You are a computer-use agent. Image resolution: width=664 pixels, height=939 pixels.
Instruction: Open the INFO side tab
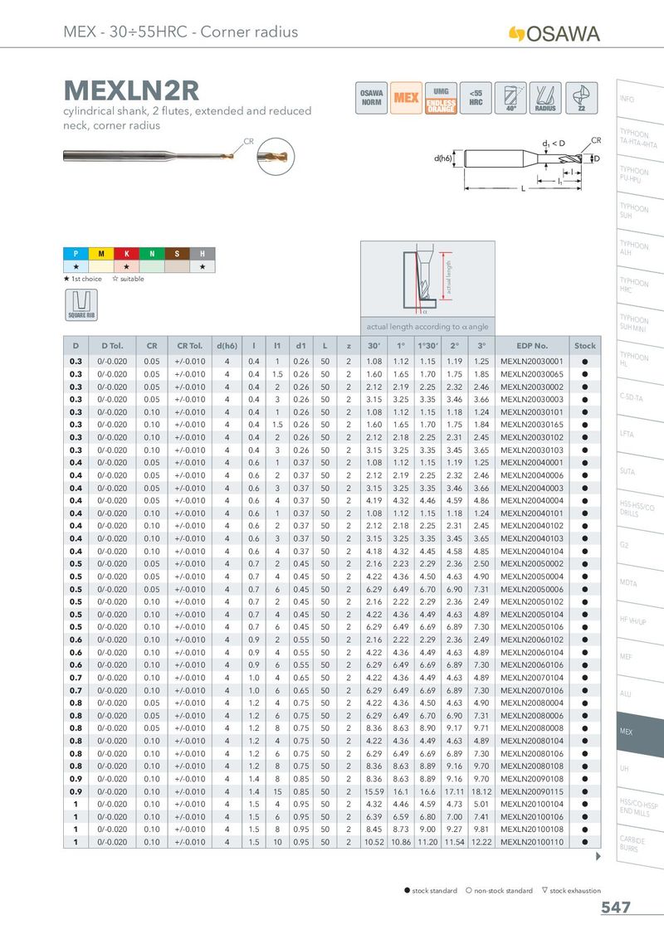[639, 100]
